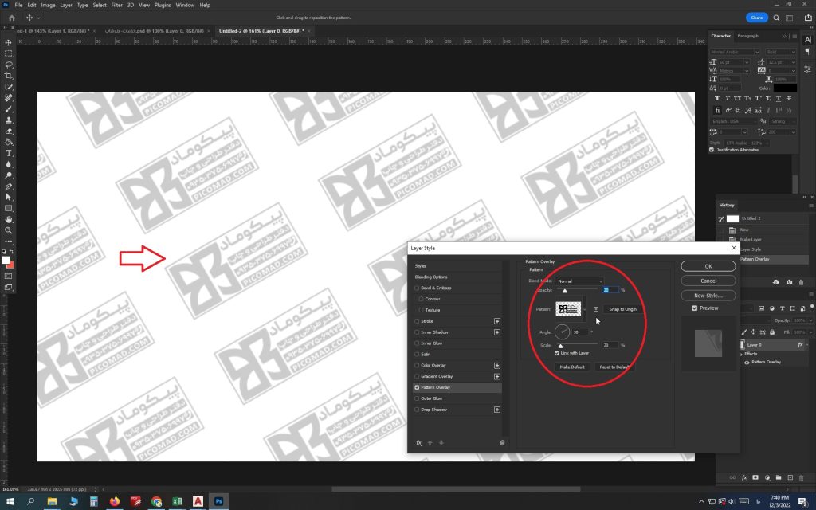Hide Pattern Overlay effect eye in Layers panel

tap(747, 363)
